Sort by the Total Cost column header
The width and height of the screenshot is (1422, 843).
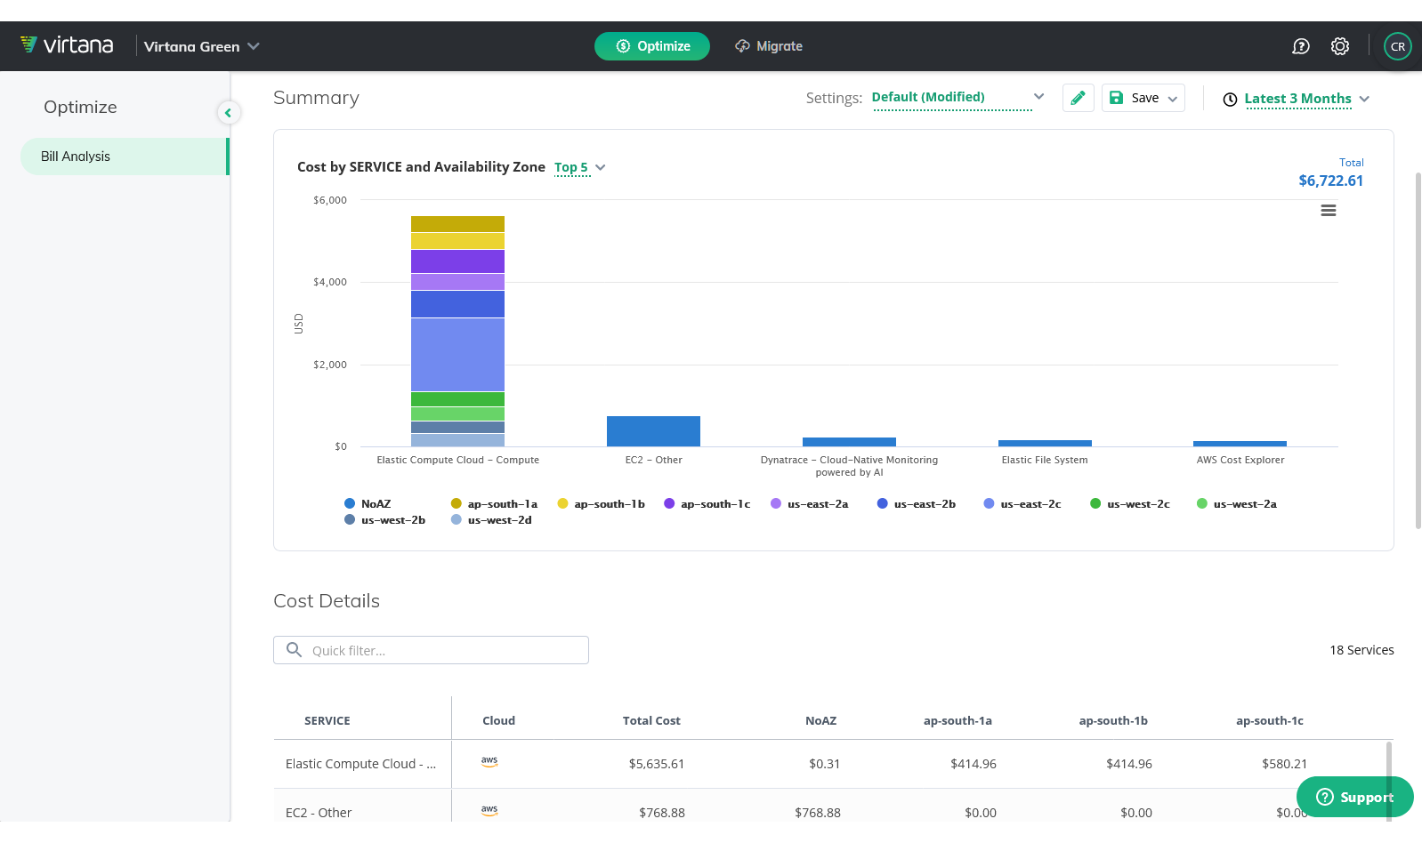651,721
